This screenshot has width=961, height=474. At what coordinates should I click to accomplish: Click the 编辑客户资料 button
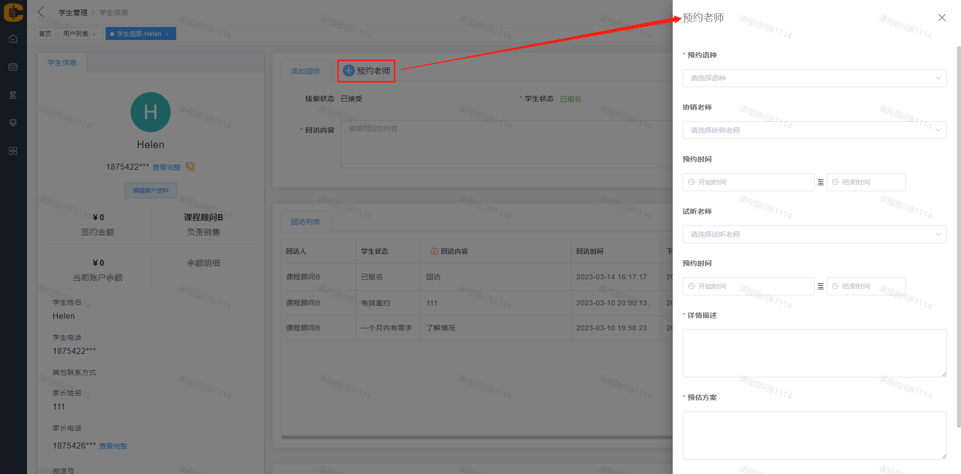[151, 190]
